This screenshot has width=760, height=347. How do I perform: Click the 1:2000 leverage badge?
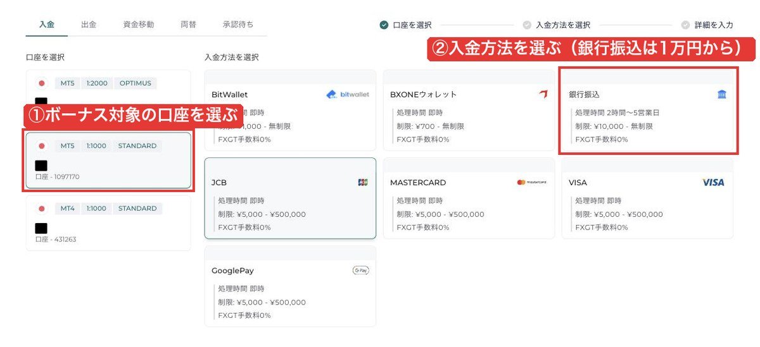[x=97, y=83]
